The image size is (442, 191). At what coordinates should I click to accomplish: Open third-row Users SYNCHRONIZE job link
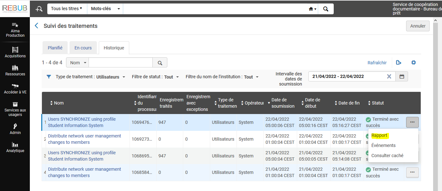82,156
